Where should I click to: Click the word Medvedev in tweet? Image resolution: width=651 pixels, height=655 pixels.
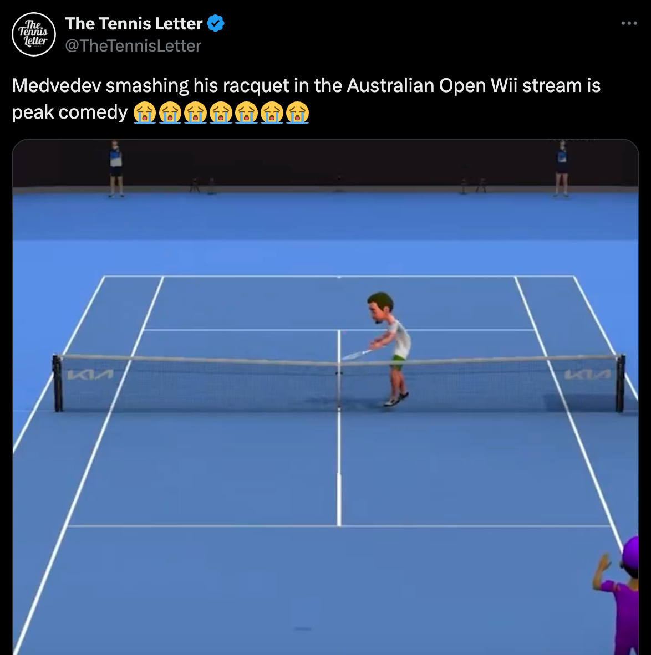click(57, 86)
